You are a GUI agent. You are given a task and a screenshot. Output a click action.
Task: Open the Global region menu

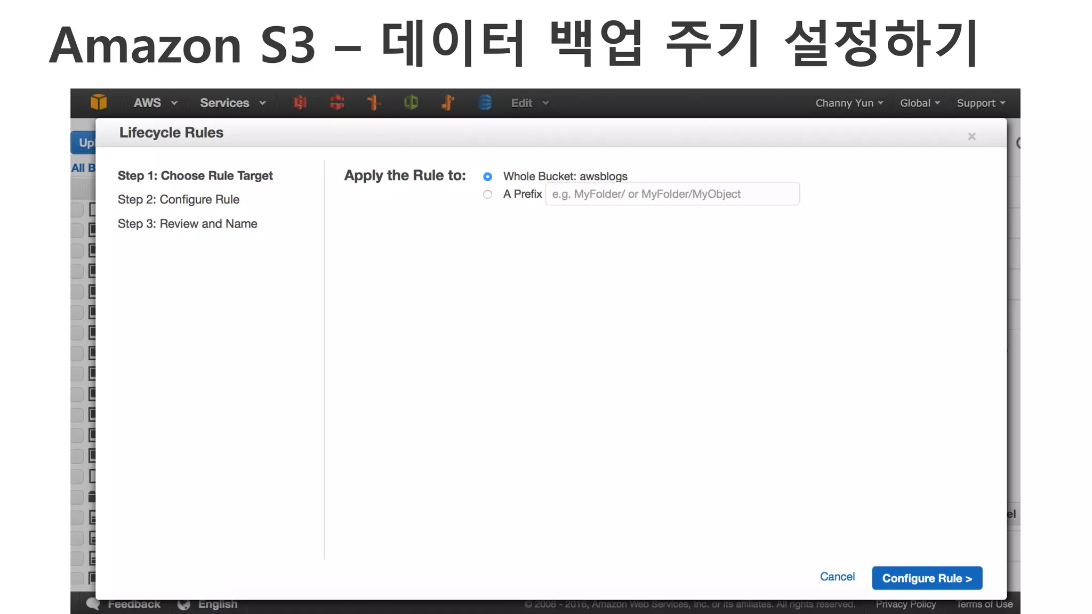[920, 103]
